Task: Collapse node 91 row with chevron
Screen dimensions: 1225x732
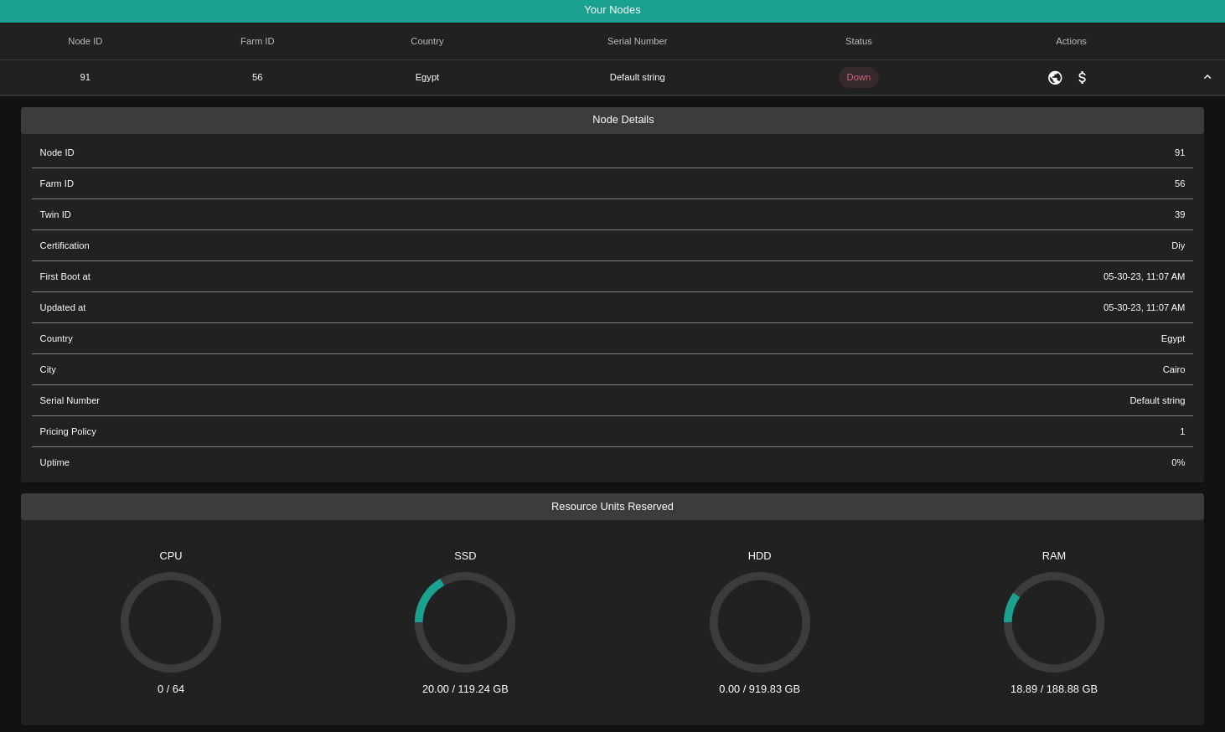Action: [x=1207, y=77]
